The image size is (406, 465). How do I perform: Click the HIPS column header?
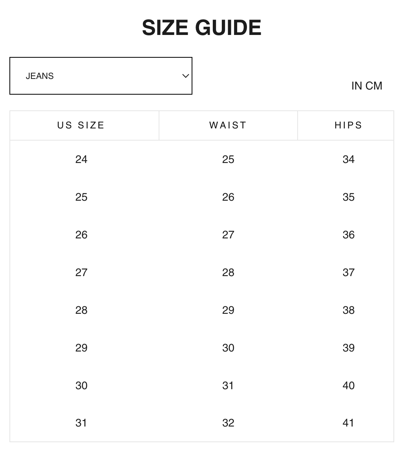point(348,125)
